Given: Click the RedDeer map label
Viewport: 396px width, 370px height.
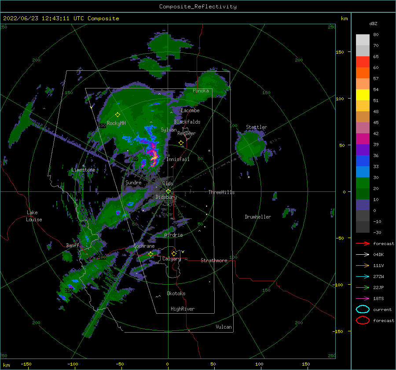Looking at the screenshot, I should [187, 133].
